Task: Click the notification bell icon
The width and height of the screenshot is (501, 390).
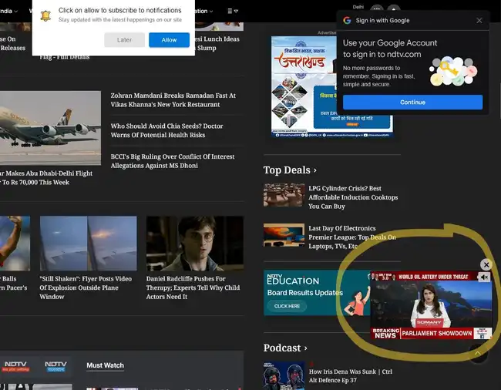Action: click(x=45, y=15)
